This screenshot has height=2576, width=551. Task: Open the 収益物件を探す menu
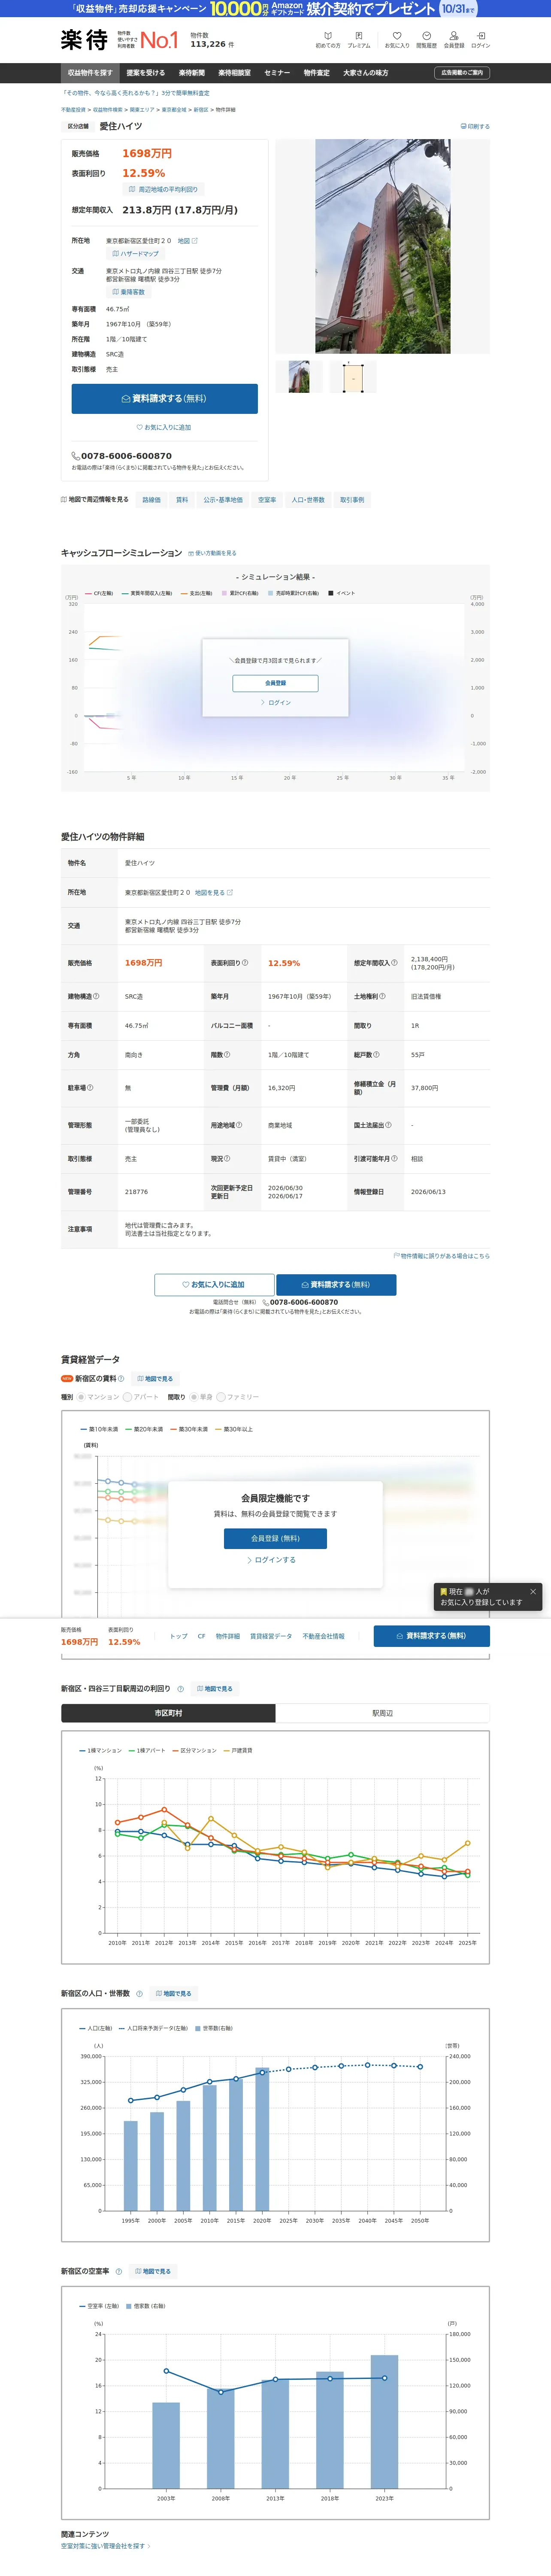pyautogui.click(x=90, y=73)
